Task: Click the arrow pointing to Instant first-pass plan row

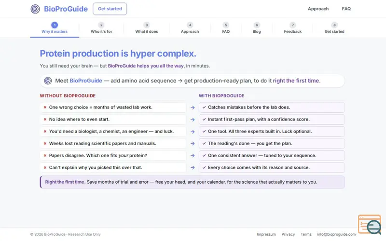Action: [x=193, y=120]
